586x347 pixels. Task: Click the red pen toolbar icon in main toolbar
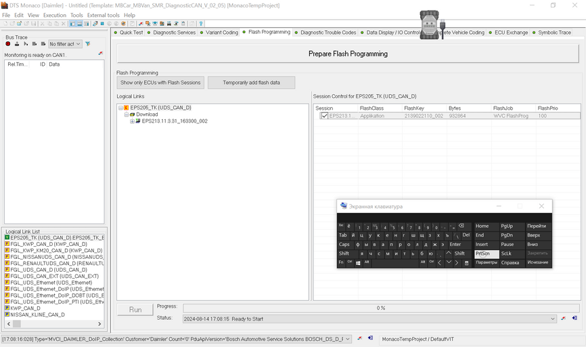[141, 24]
